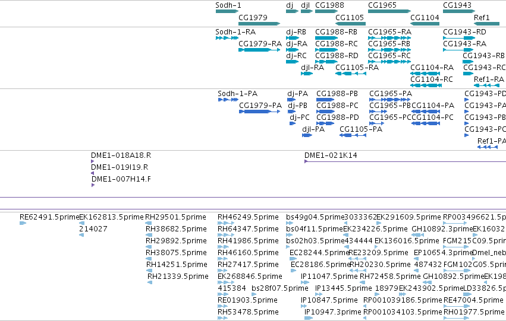Screen dimensions: 506x321
Task: Click the CG1965 gene label
Action: point(382,5)
